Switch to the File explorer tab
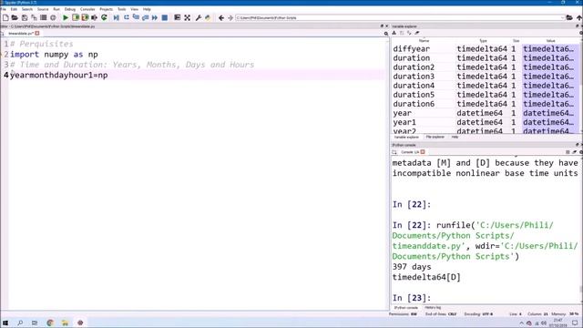Image resolution: width=583 pixels, height=328 pixels. [435, 137]
